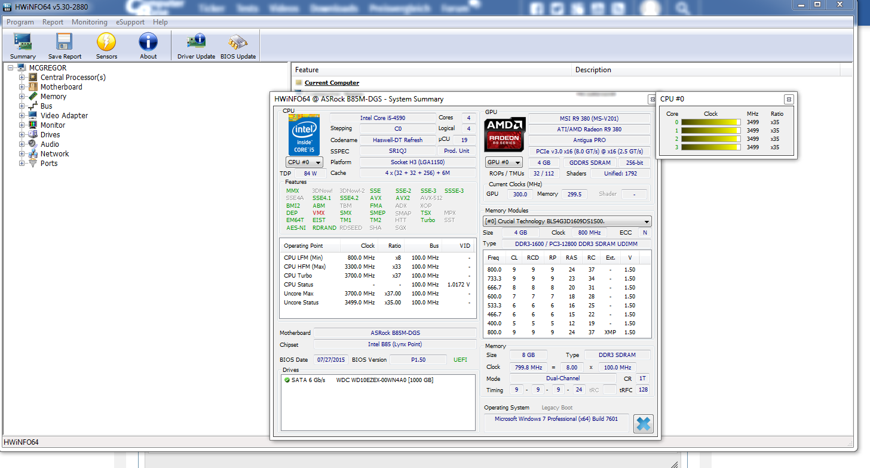Click the Intel Core i5-4590 field

pos(383,118)
